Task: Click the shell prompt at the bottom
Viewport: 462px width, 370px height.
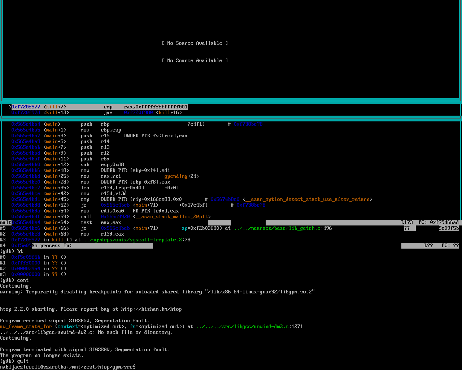Action: [68, 367]
